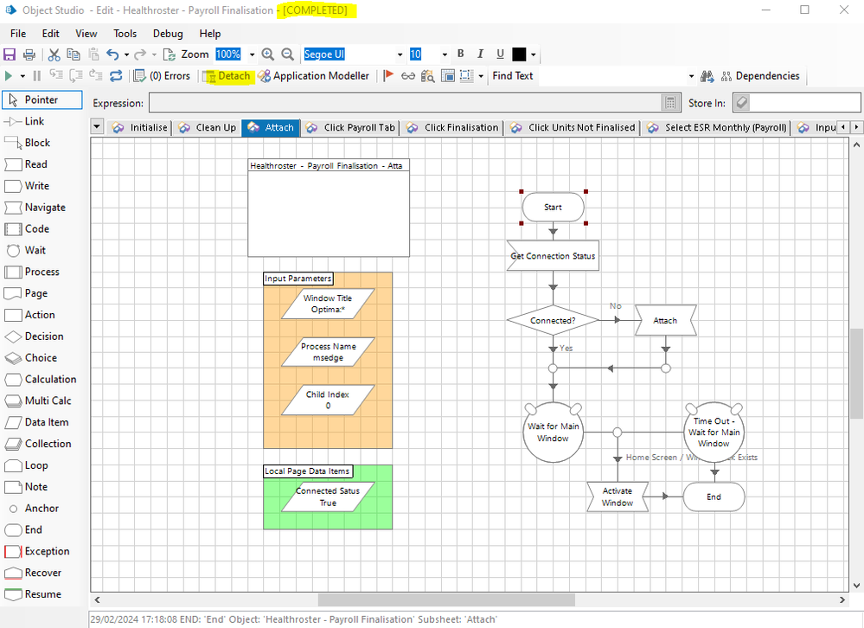Viewport: 864px width, 628px height.
Task: Toggle italic text formatting
Action: point(480,54)
